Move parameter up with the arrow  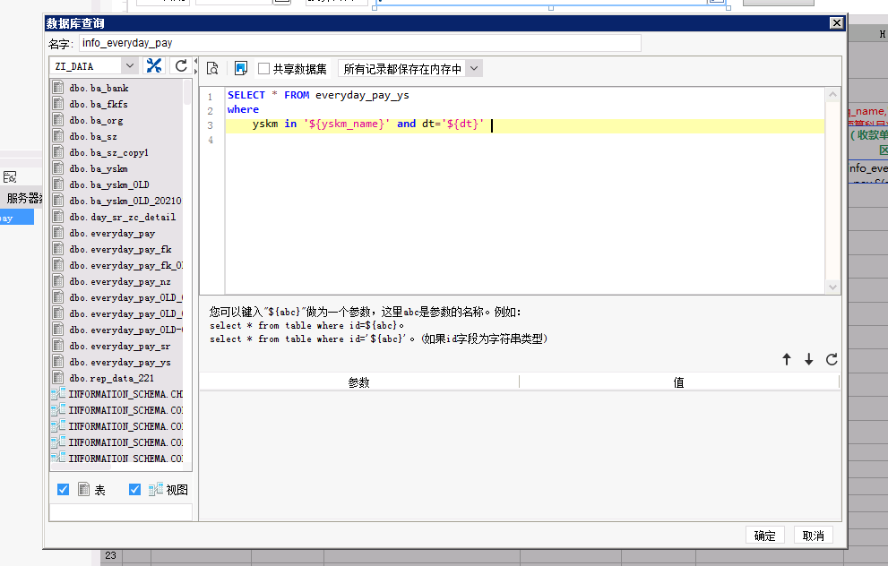point(787,359)
